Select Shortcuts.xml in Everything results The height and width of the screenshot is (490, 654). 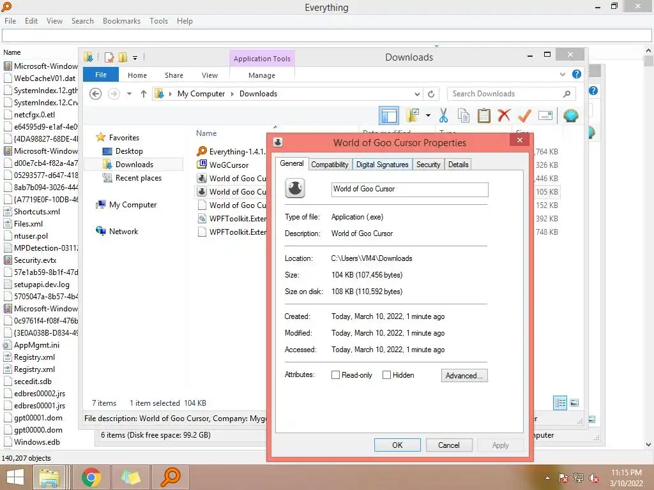click(36, 212)
